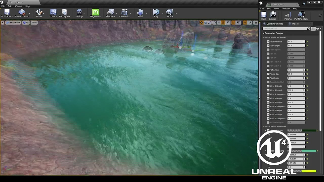324x182 pixels.
Task: Open the grid snap value 10 dropdown
Action: click(x=228, y=22)
